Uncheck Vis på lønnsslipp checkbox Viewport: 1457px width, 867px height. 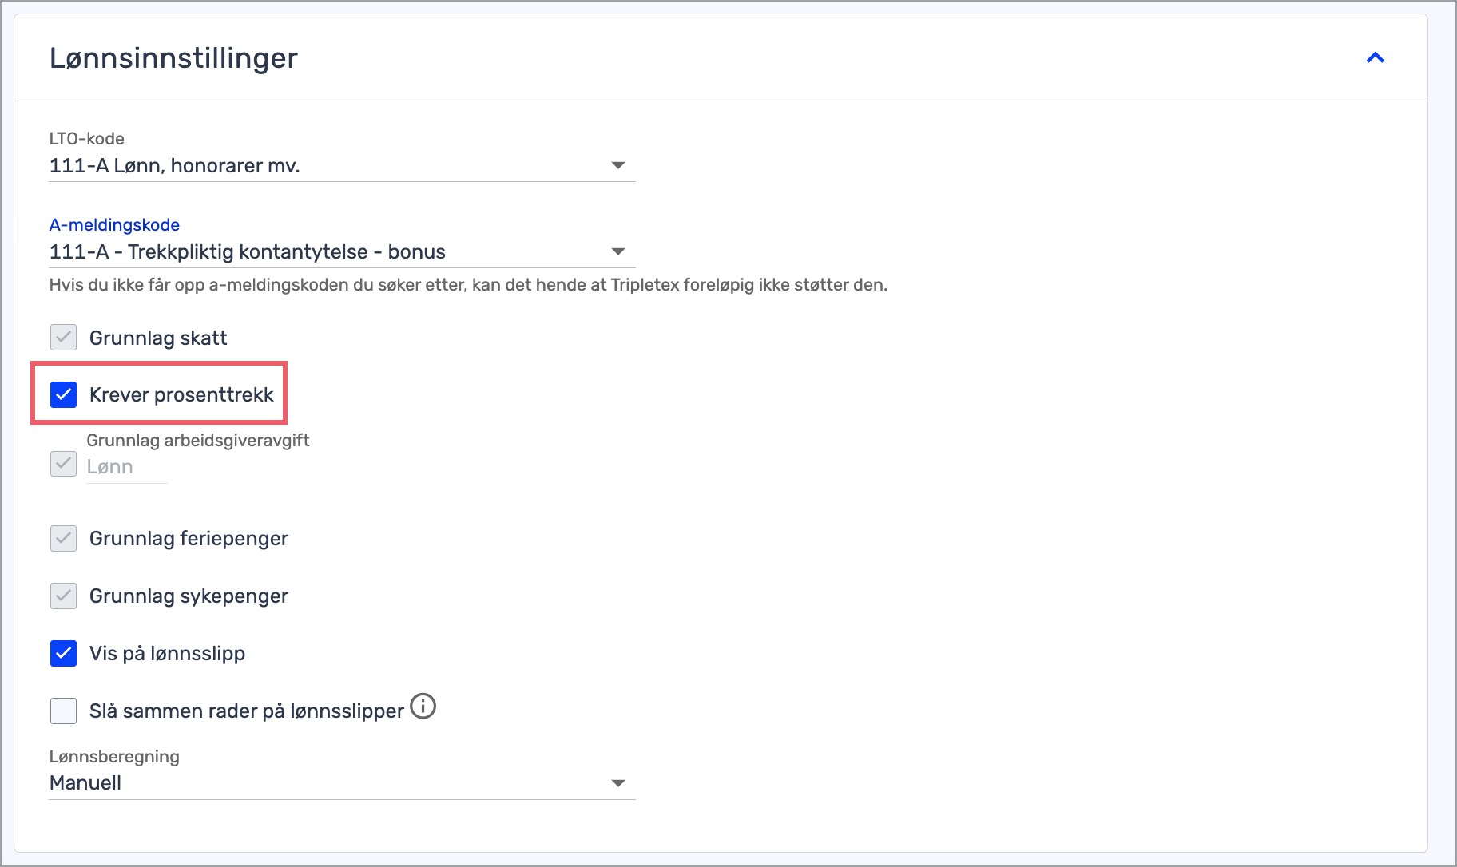[63, 654]
